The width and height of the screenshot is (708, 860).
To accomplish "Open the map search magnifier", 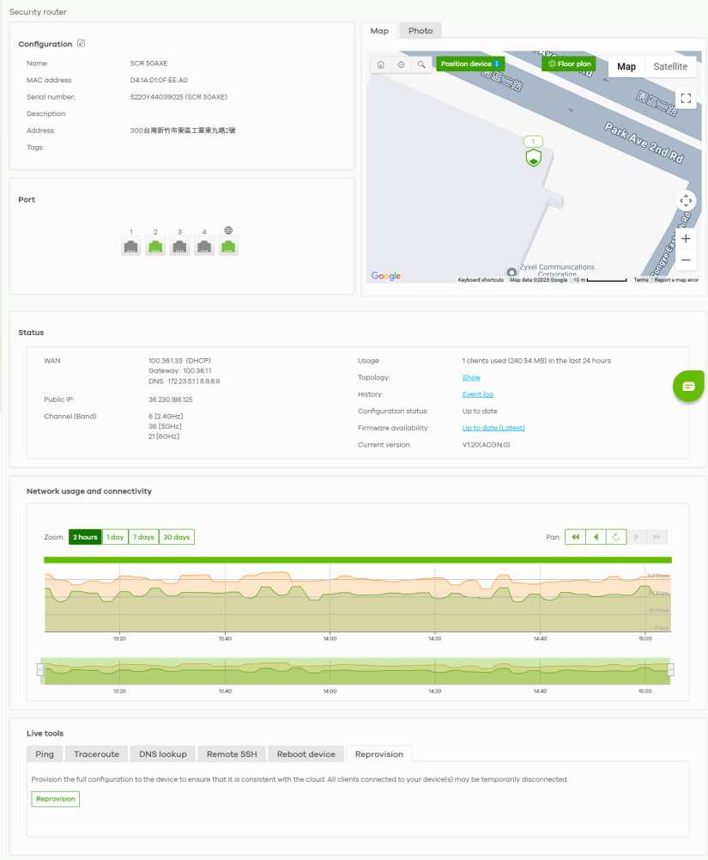I will click(x=421, y=64).
